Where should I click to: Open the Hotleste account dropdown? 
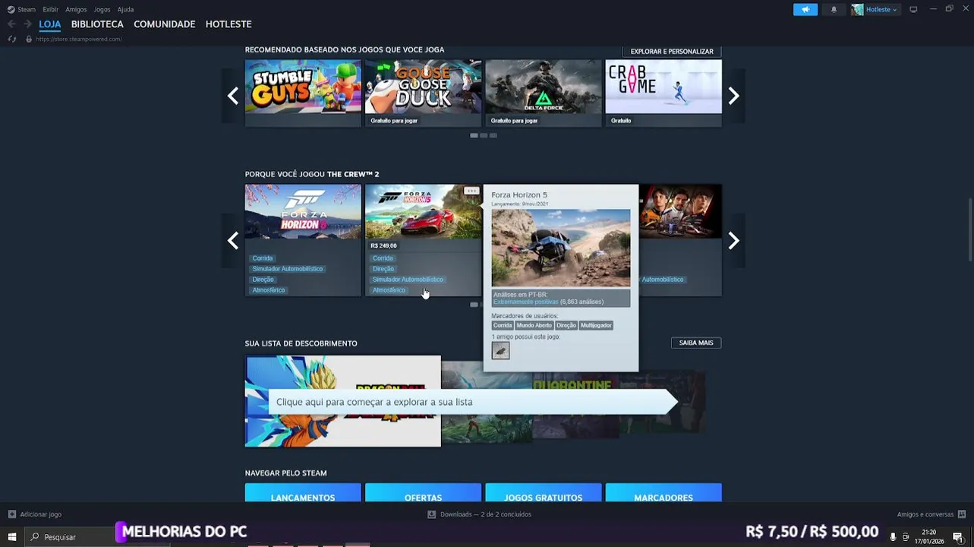pyautogui.click(x=875, y=9)
